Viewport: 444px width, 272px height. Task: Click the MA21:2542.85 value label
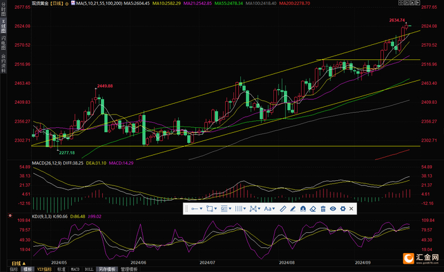pyautogui.click(x=197, y=3)
